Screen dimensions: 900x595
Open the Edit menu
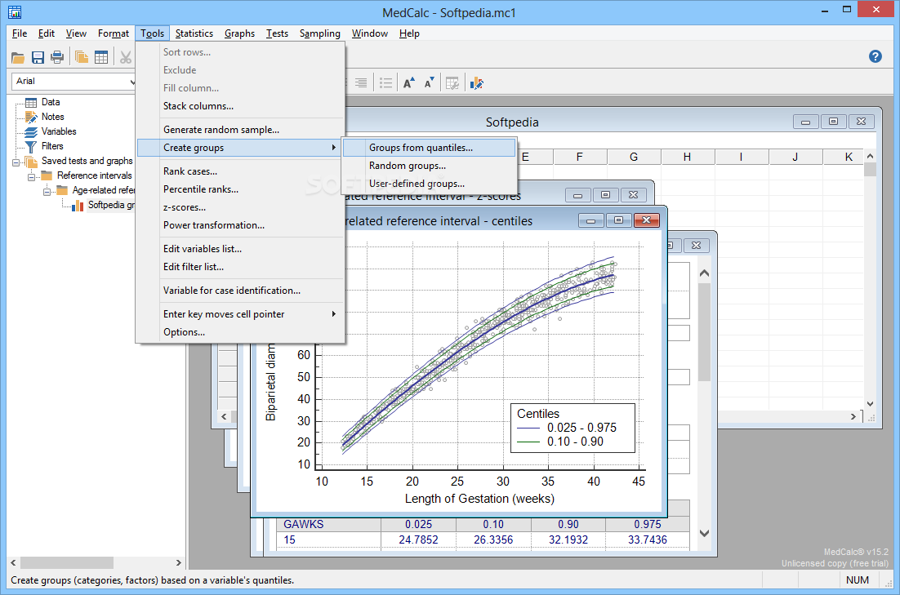(46, 33)
